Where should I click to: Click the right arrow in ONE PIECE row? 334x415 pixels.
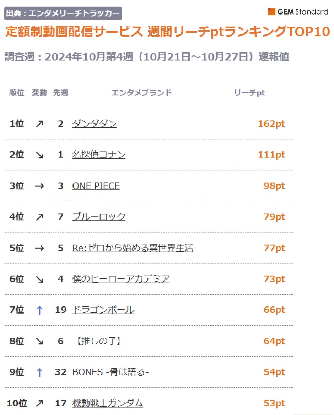(x=39, y=186)
